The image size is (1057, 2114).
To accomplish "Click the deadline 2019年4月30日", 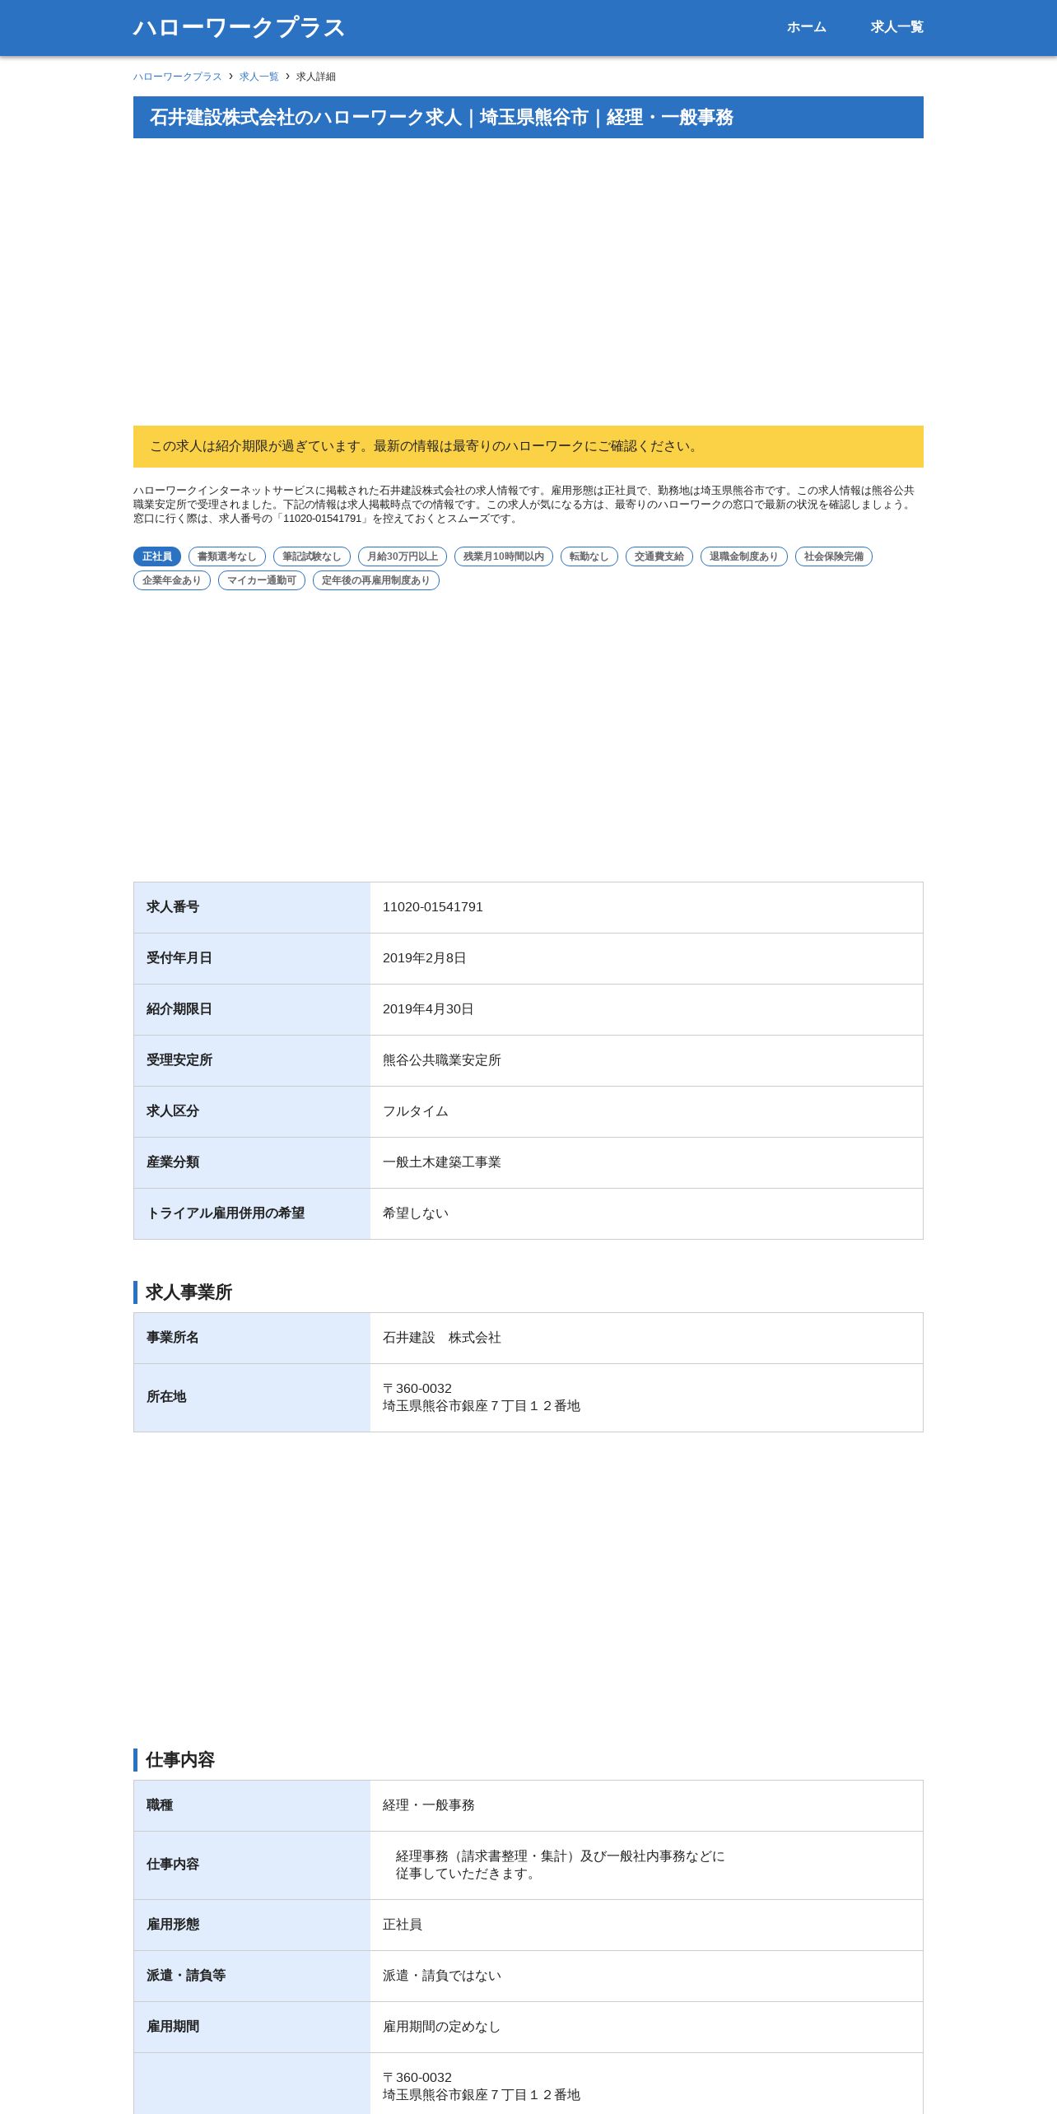I will tap(428, 1009).
